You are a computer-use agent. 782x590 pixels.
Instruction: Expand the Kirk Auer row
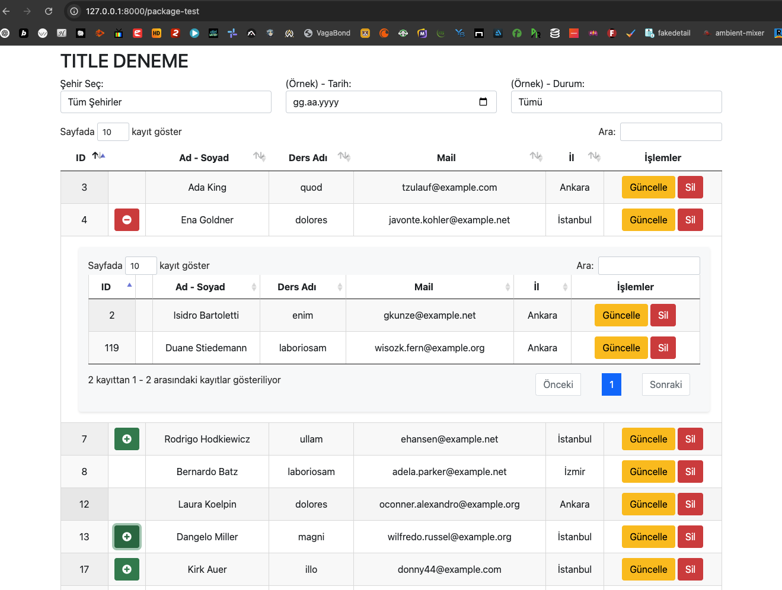click(126, 569)
